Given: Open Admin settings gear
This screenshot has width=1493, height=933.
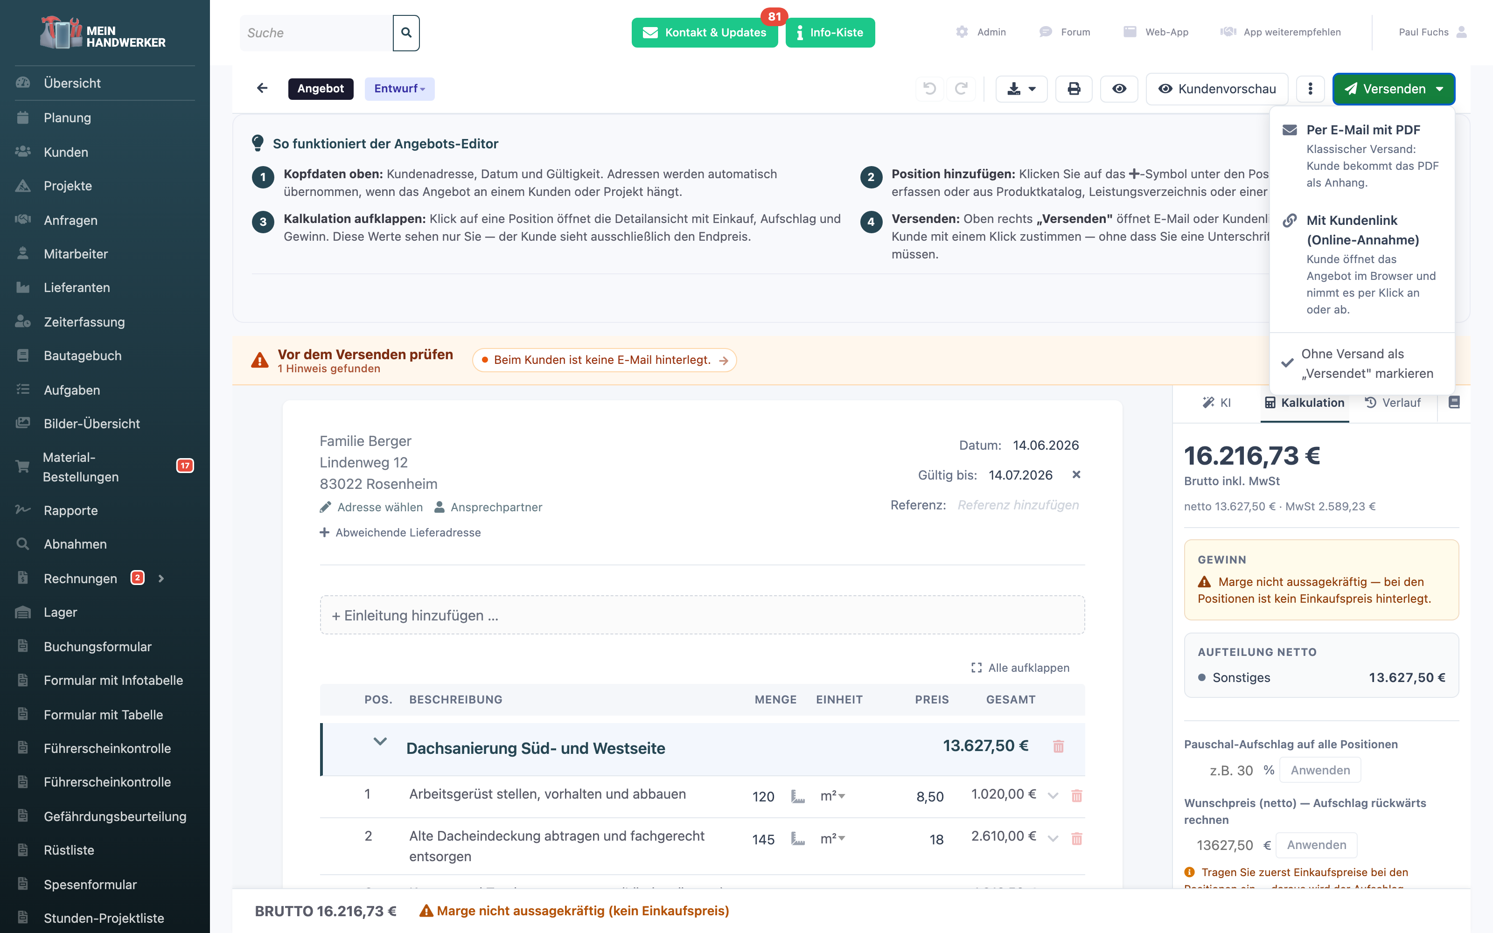Looking at the screenshot, I should [981, 32].
